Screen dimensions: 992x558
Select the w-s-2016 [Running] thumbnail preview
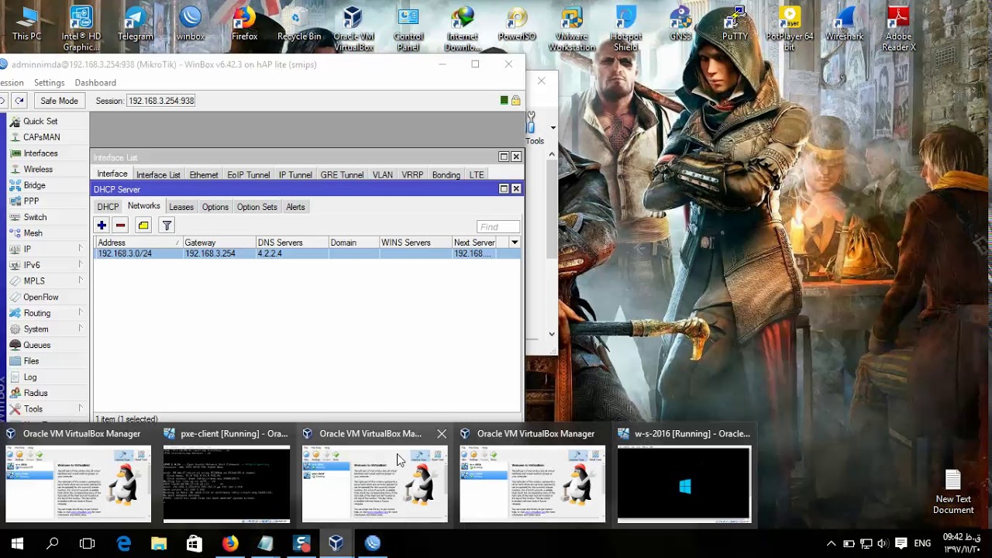pyautogui.click(x=684, y=484)
